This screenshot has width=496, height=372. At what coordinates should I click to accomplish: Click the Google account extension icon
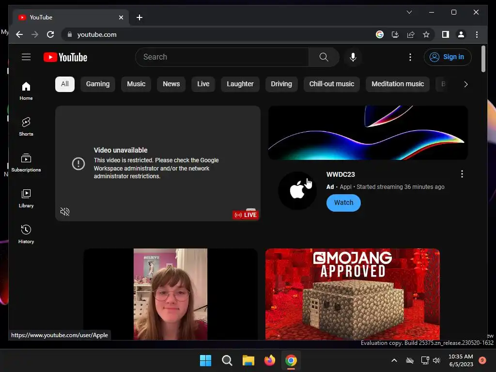pos(380,34)
